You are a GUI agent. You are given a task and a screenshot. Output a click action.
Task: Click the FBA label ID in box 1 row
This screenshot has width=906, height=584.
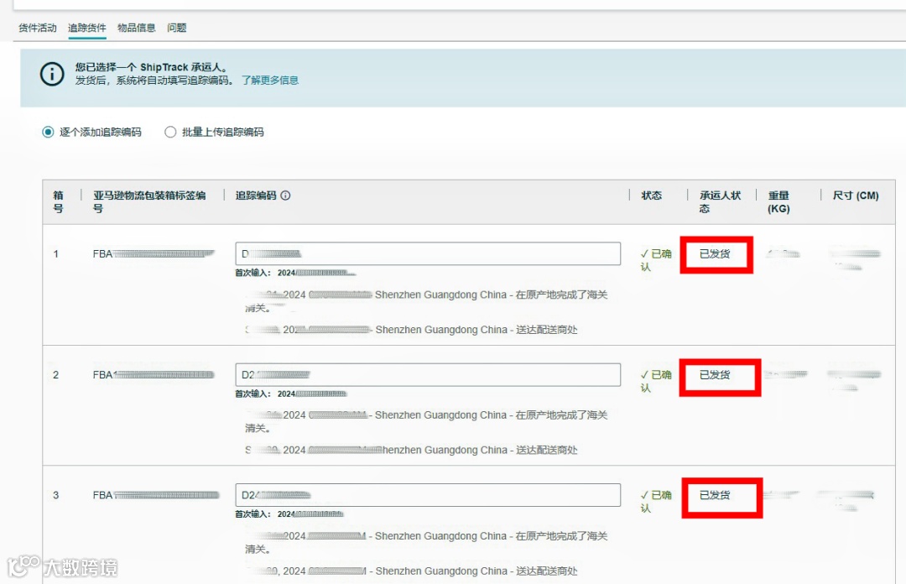click(154, 254)
